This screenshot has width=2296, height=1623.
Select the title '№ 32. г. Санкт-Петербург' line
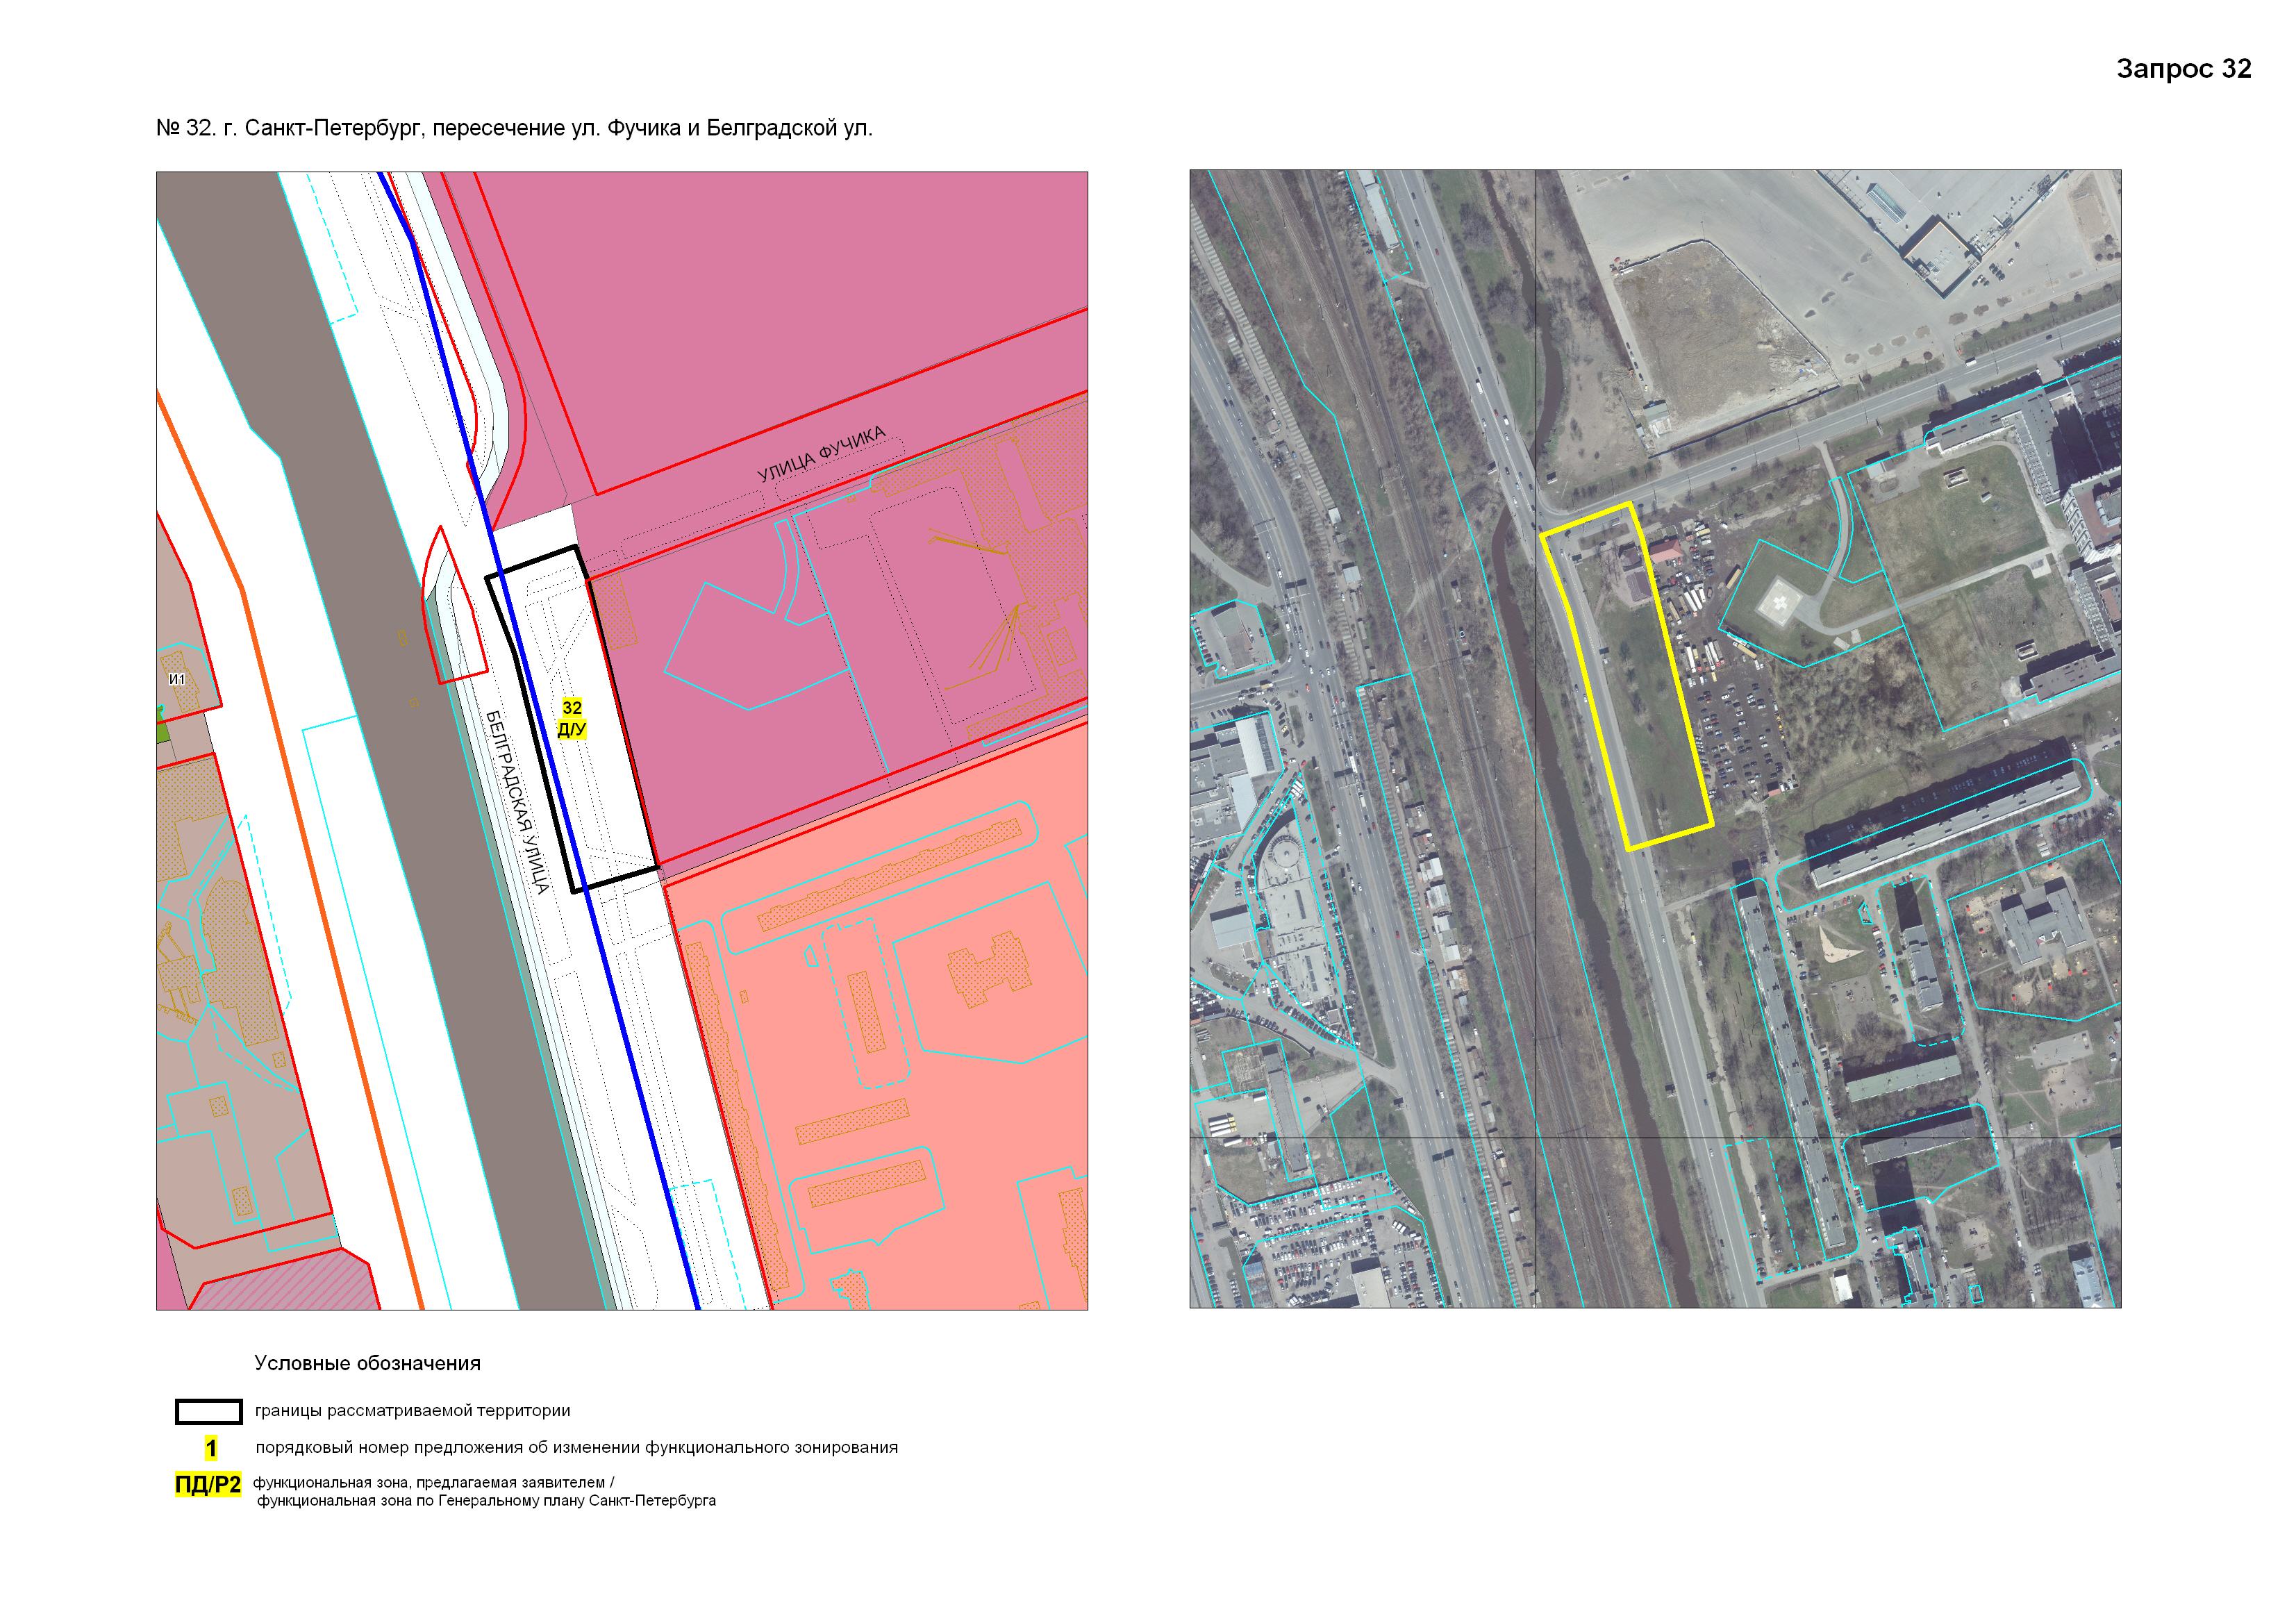pyautogui.click(x=514, y=129)
